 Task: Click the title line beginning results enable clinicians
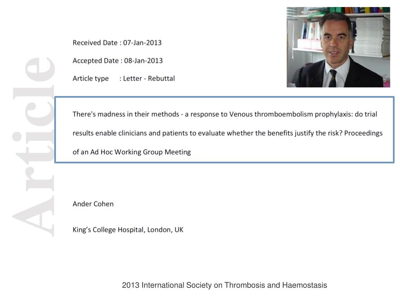click(228, 133)
